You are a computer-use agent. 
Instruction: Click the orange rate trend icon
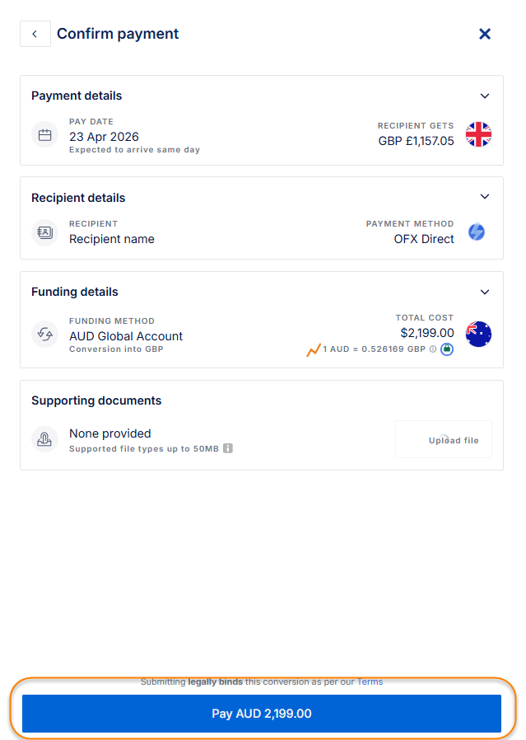click(314, 349)
